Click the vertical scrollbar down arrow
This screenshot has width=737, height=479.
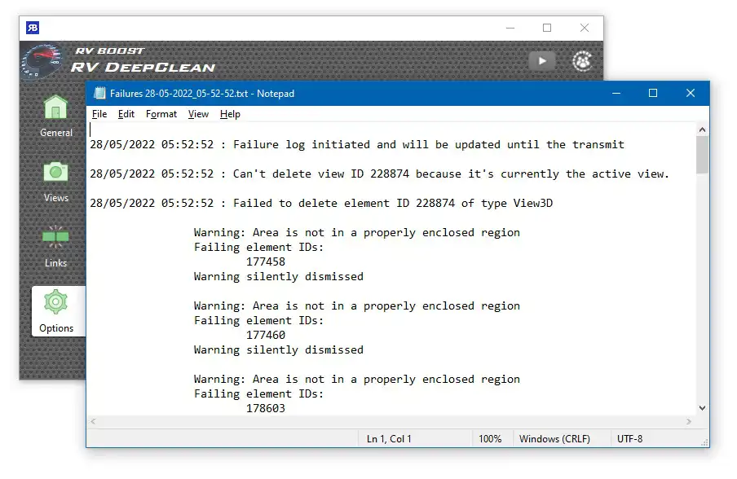[x=702, y=408]
